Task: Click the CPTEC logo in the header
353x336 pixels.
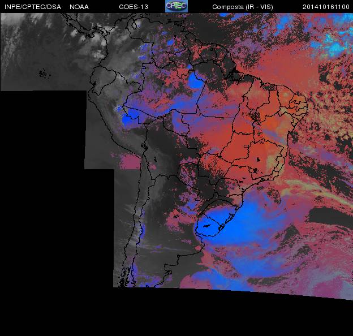Action: click(176, 6)
